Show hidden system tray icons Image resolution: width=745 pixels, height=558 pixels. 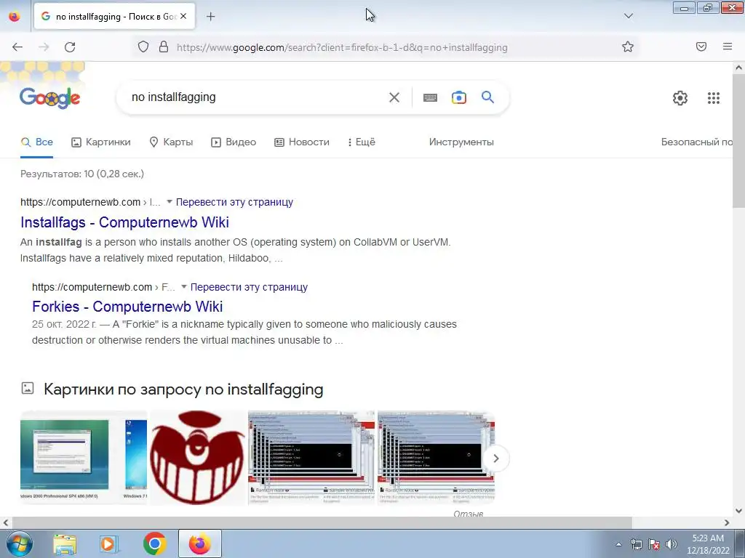618,544
